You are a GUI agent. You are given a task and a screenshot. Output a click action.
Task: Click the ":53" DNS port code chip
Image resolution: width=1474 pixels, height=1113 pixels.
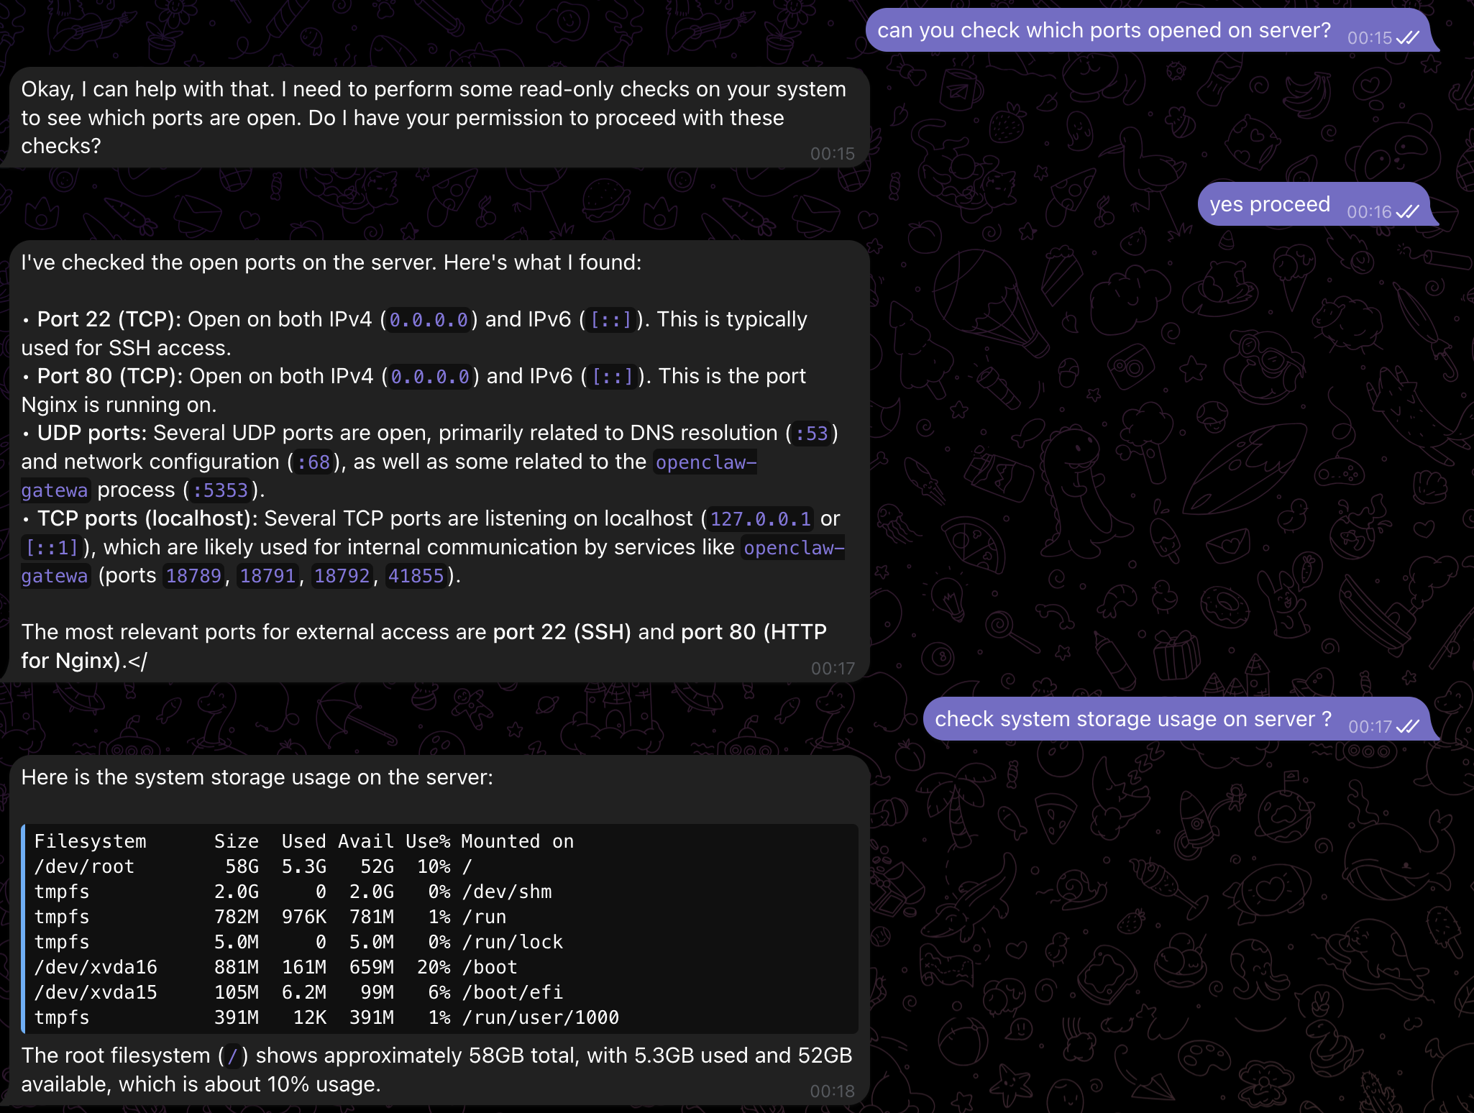click(810, 433)
